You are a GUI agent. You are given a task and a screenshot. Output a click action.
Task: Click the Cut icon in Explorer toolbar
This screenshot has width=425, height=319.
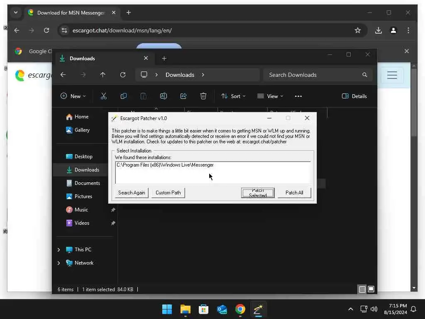103,96
